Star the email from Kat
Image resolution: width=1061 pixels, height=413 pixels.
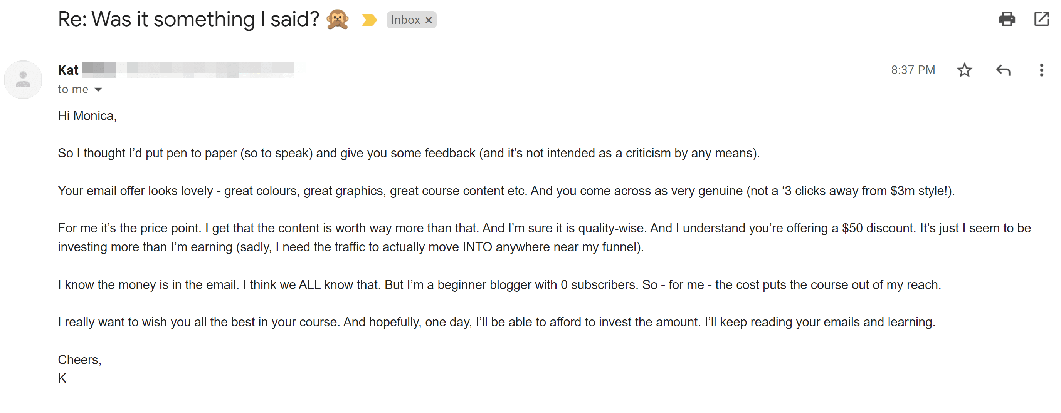coord(965,70)
